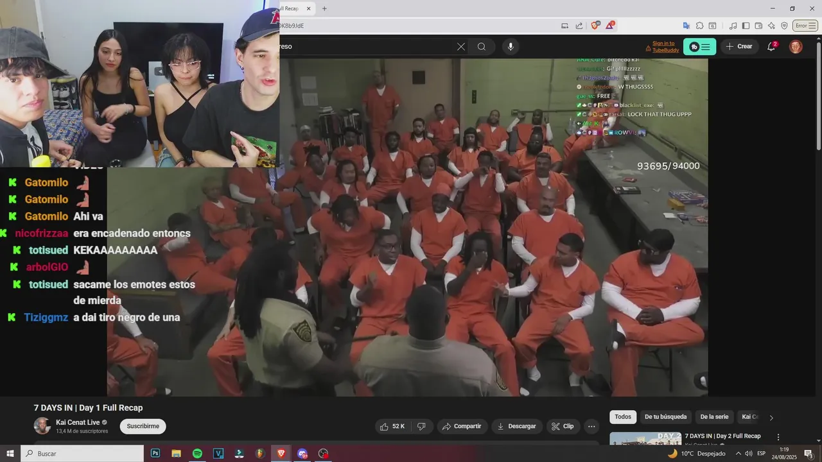Click the share page icon in address bar
The image size is (822, 462).
[579, 26]
